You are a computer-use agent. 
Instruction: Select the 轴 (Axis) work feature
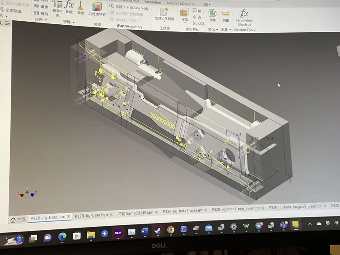197,11
